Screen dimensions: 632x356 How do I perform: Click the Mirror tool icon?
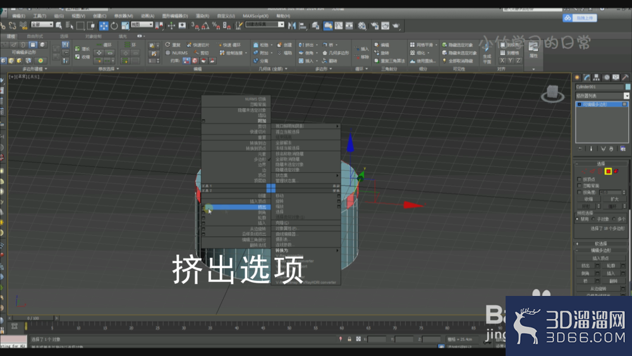click(292, 26)
